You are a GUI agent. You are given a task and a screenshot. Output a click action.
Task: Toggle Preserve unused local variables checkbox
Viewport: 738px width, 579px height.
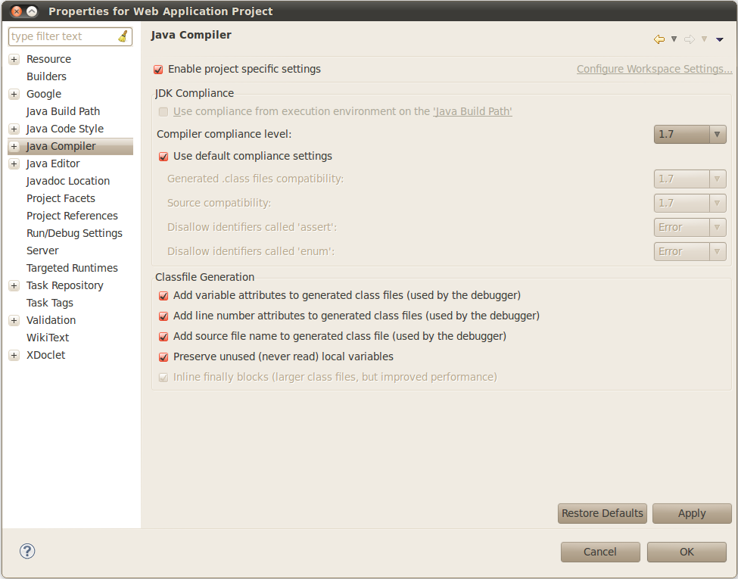coord(163,357)
